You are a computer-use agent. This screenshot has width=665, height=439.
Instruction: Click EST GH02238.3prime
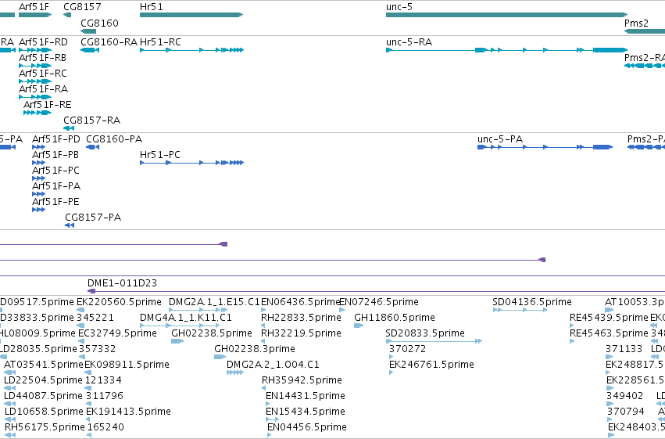[x=255, y=349]
